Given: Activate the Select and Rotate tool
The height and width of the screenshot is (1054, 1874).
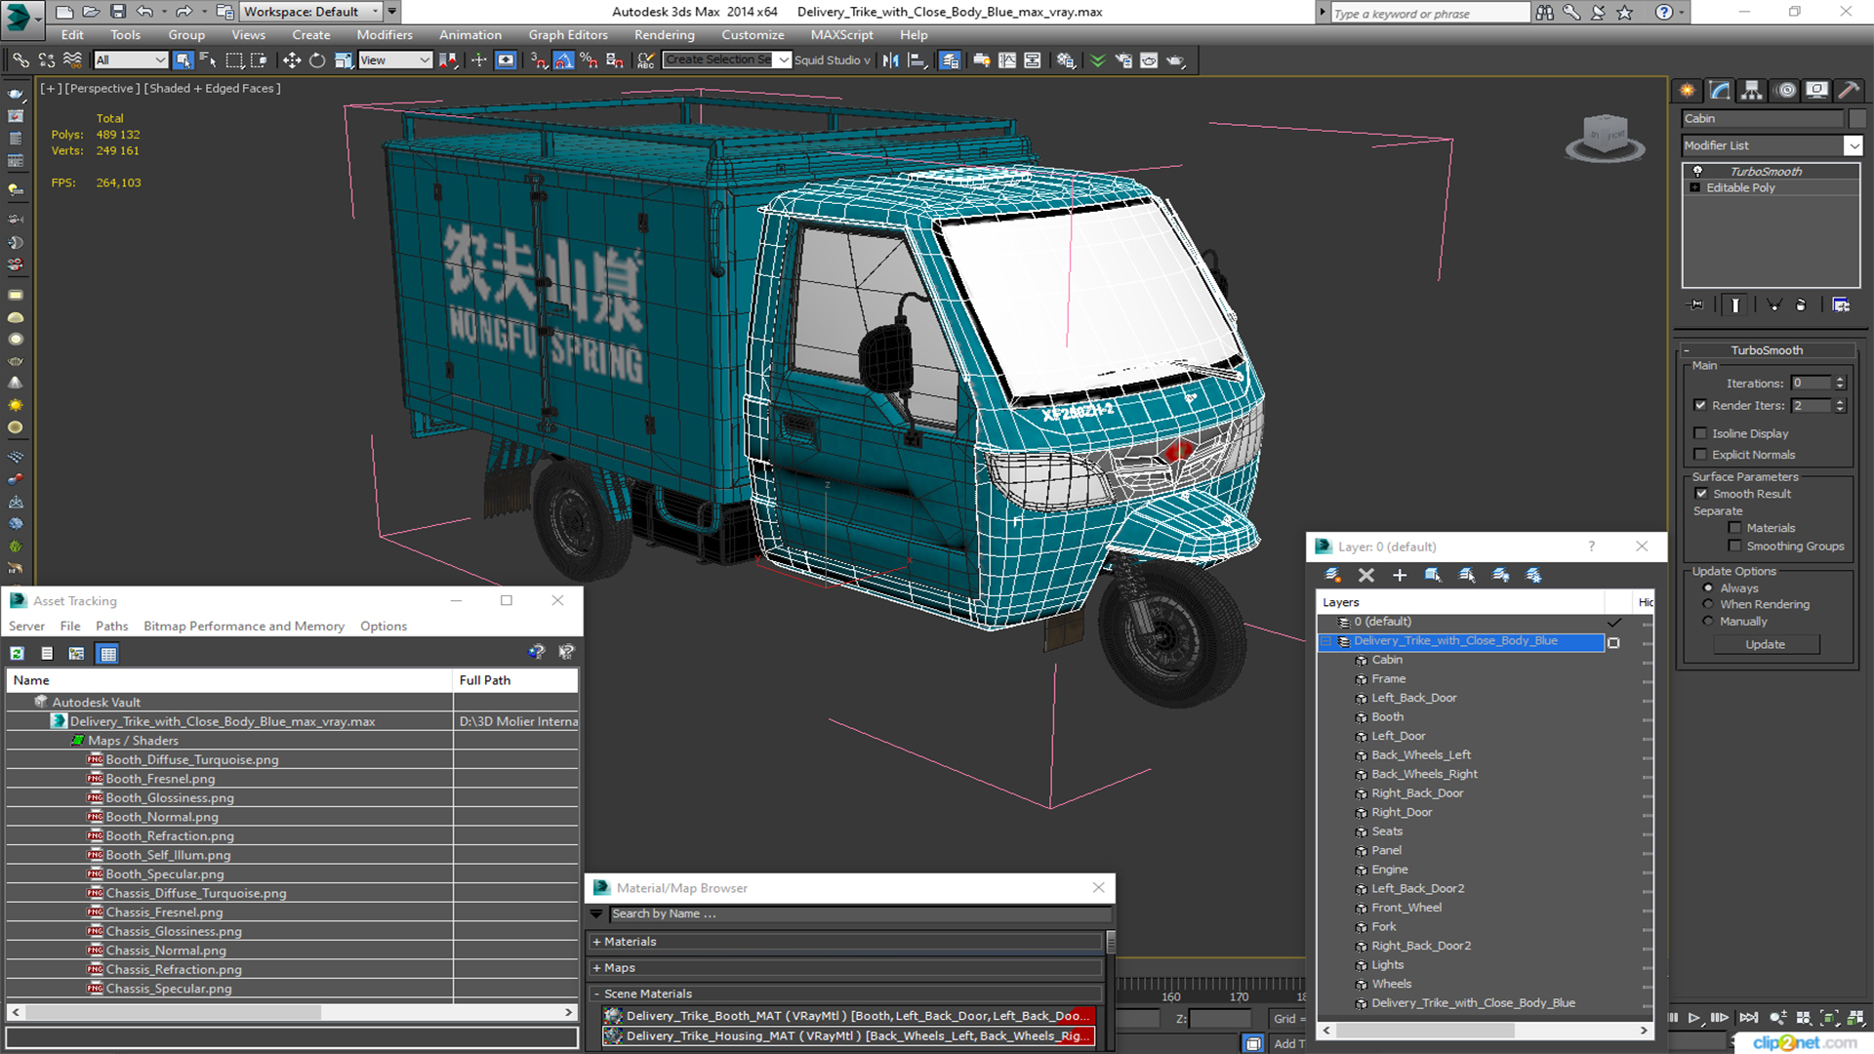Looking at the screenshot, I should [x=317, y=61].
